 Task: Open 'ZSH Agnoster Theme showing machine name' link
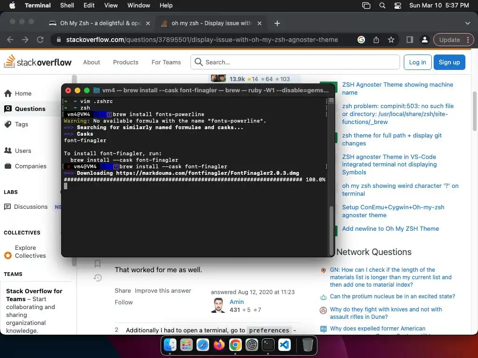coord(398,89)
